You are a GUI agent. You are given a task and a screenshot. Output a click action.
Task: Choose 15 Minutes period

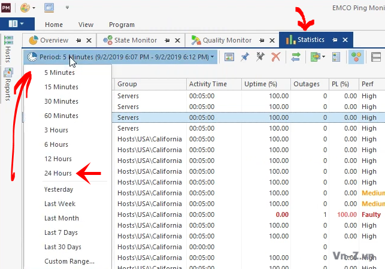68,87
